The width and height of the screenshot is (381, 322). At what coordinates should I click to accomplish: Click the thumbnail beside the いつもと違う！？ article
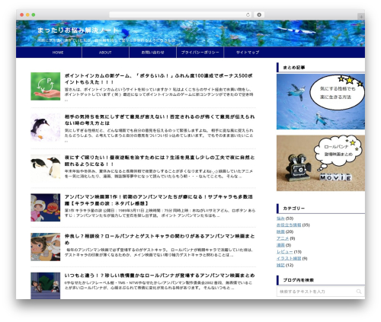pyautogui.click(x=46, y=285)
